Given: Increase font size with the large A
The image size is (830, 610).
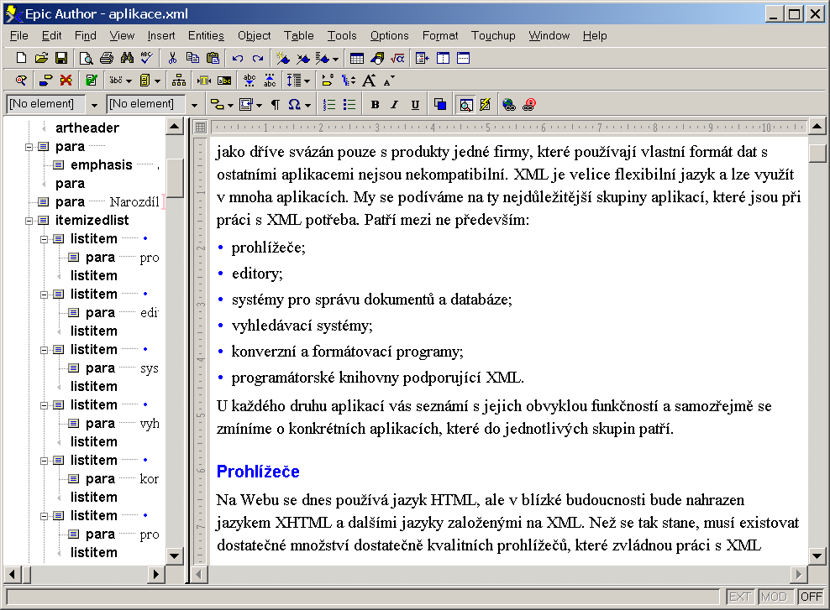Looking at the screenshot, I should pos(369,81).
